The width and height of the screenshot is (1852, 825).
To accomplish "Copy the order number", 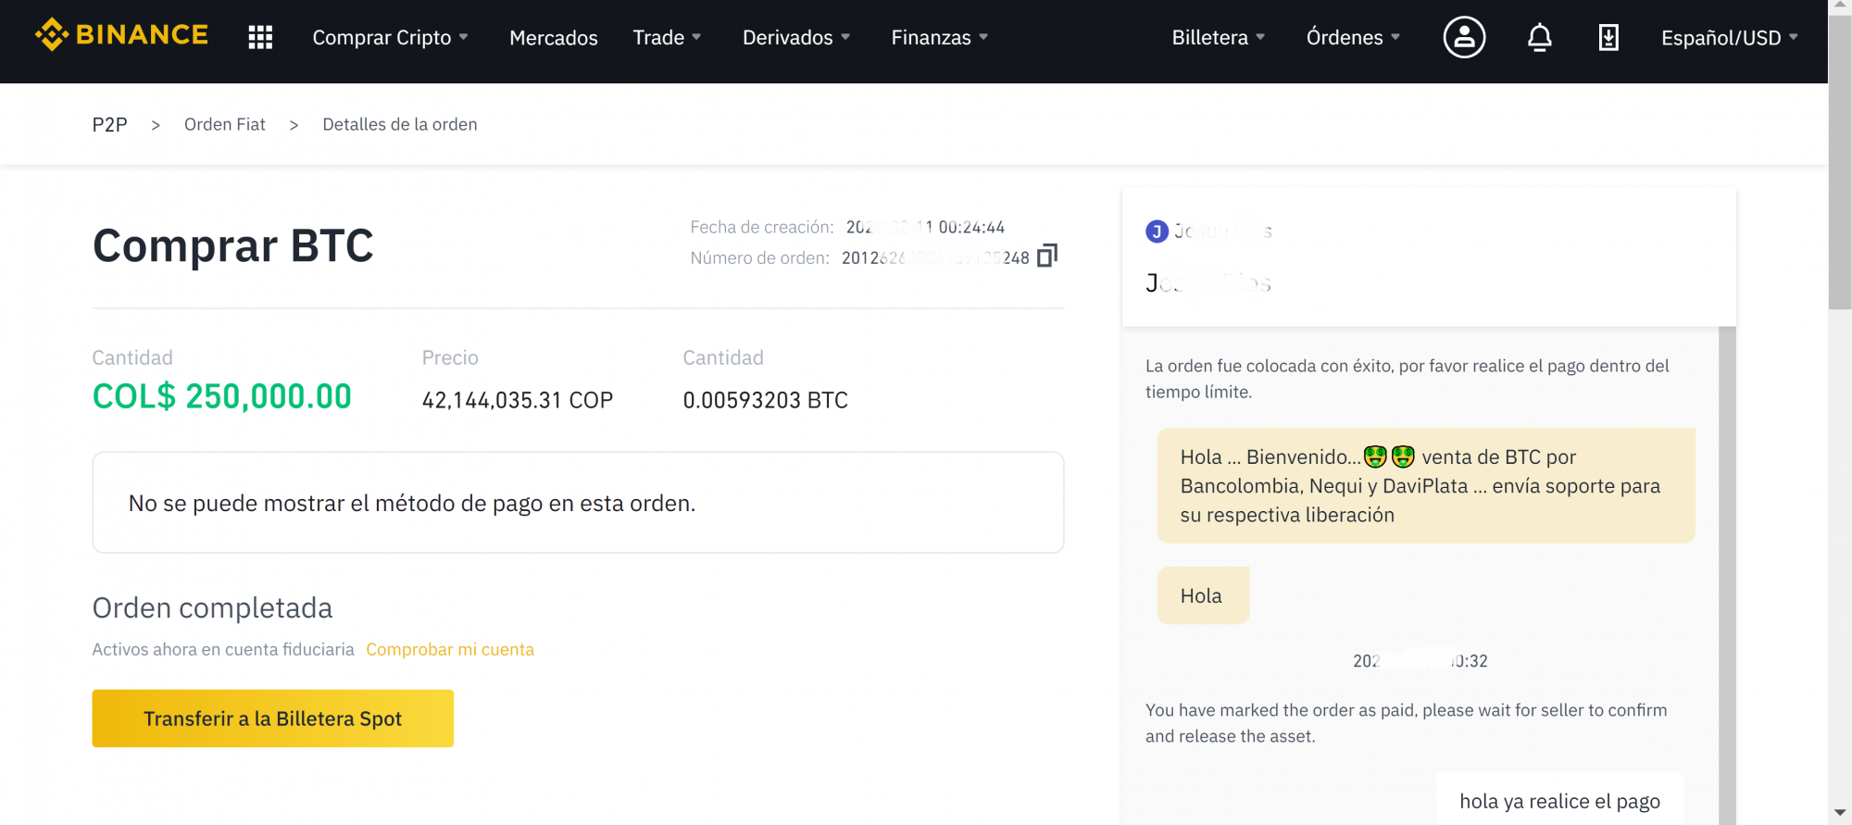I will pos(1046,256).
